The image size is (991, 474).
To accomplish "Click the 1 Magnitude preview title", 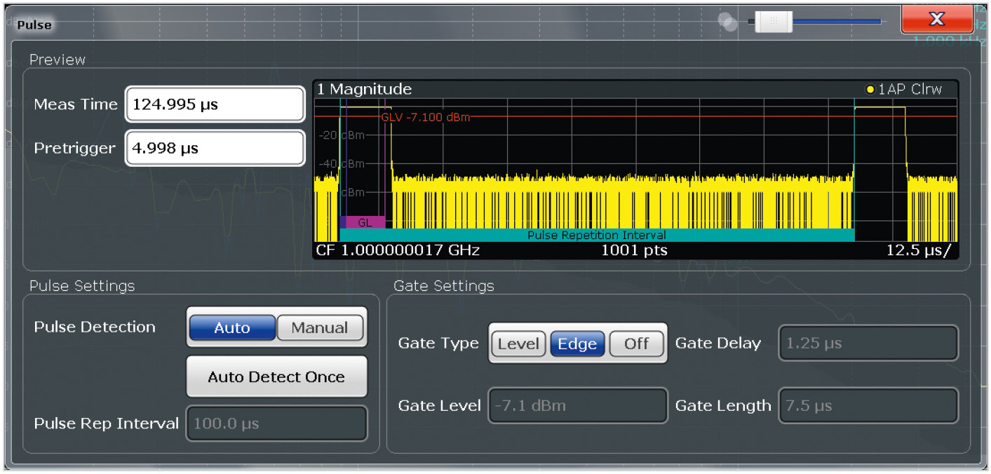I will (x=364, y=89).
